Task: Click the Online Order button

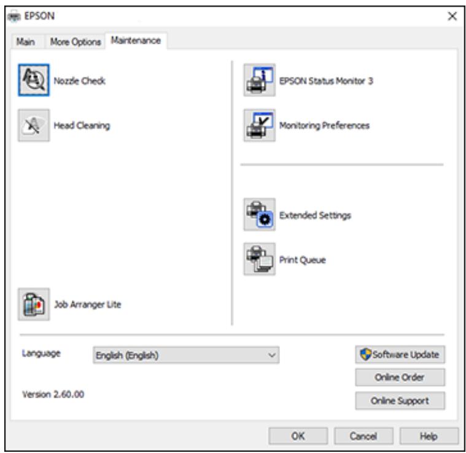Action: [x=400, y=377]
